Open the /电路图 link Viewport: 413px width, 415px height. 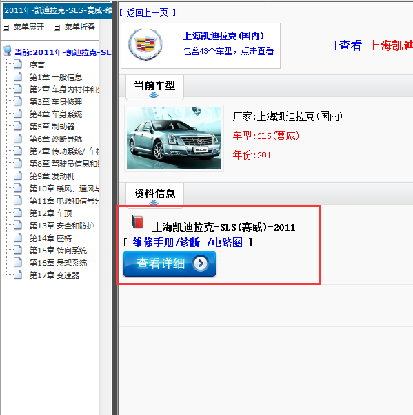tap(225, 242)
